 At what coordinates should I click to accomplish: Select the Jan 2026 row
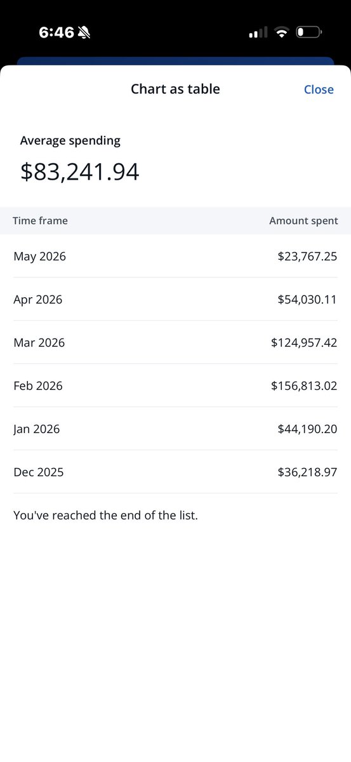click(x=175, y=429)
